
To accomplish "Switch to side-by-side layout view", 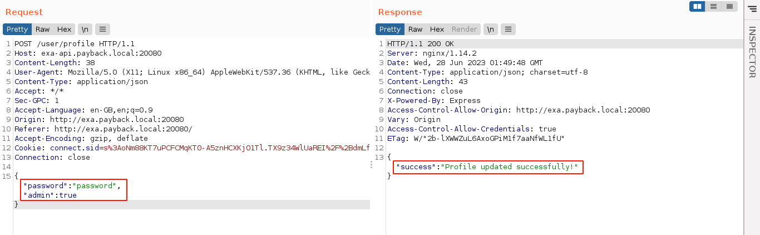I will 697,6.
